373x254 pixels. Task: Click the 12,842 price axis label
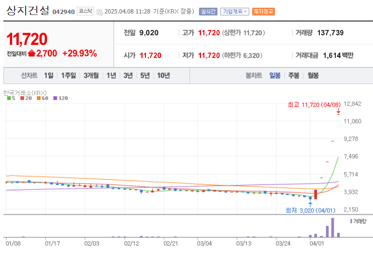pos(352,104)
